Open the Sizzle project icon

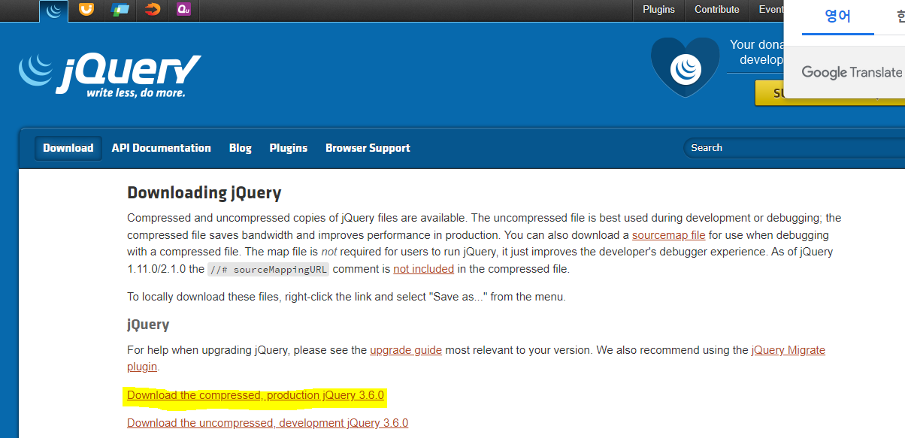point(152,10)
